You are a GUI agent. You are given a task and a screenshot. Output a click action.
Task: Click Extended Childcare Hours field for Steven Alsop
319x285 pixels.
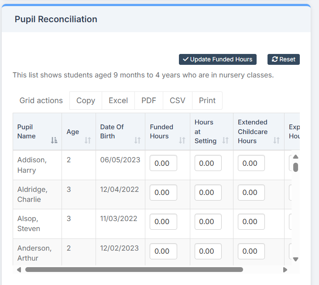[x=251, y=221]
